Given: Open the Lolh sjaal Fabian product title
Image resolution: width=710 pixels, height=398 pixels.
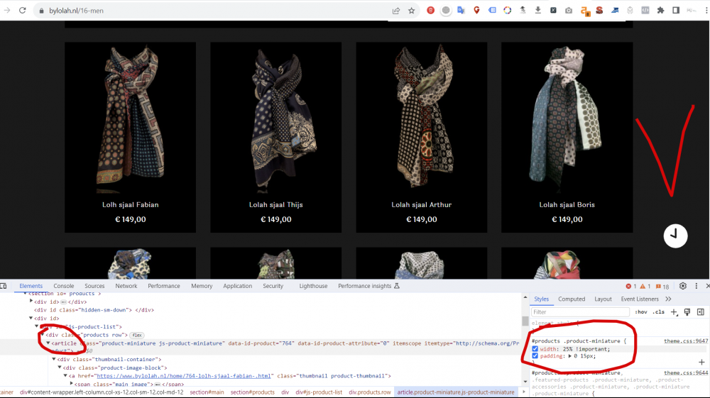Looking at the screenshot, I should point(131,205).
